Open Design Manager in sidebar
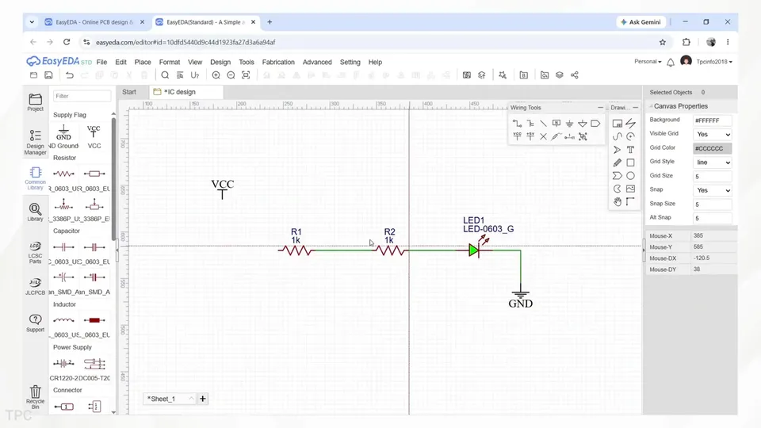Viewport: 761px width, 428px height. click(x=35, y=142)
